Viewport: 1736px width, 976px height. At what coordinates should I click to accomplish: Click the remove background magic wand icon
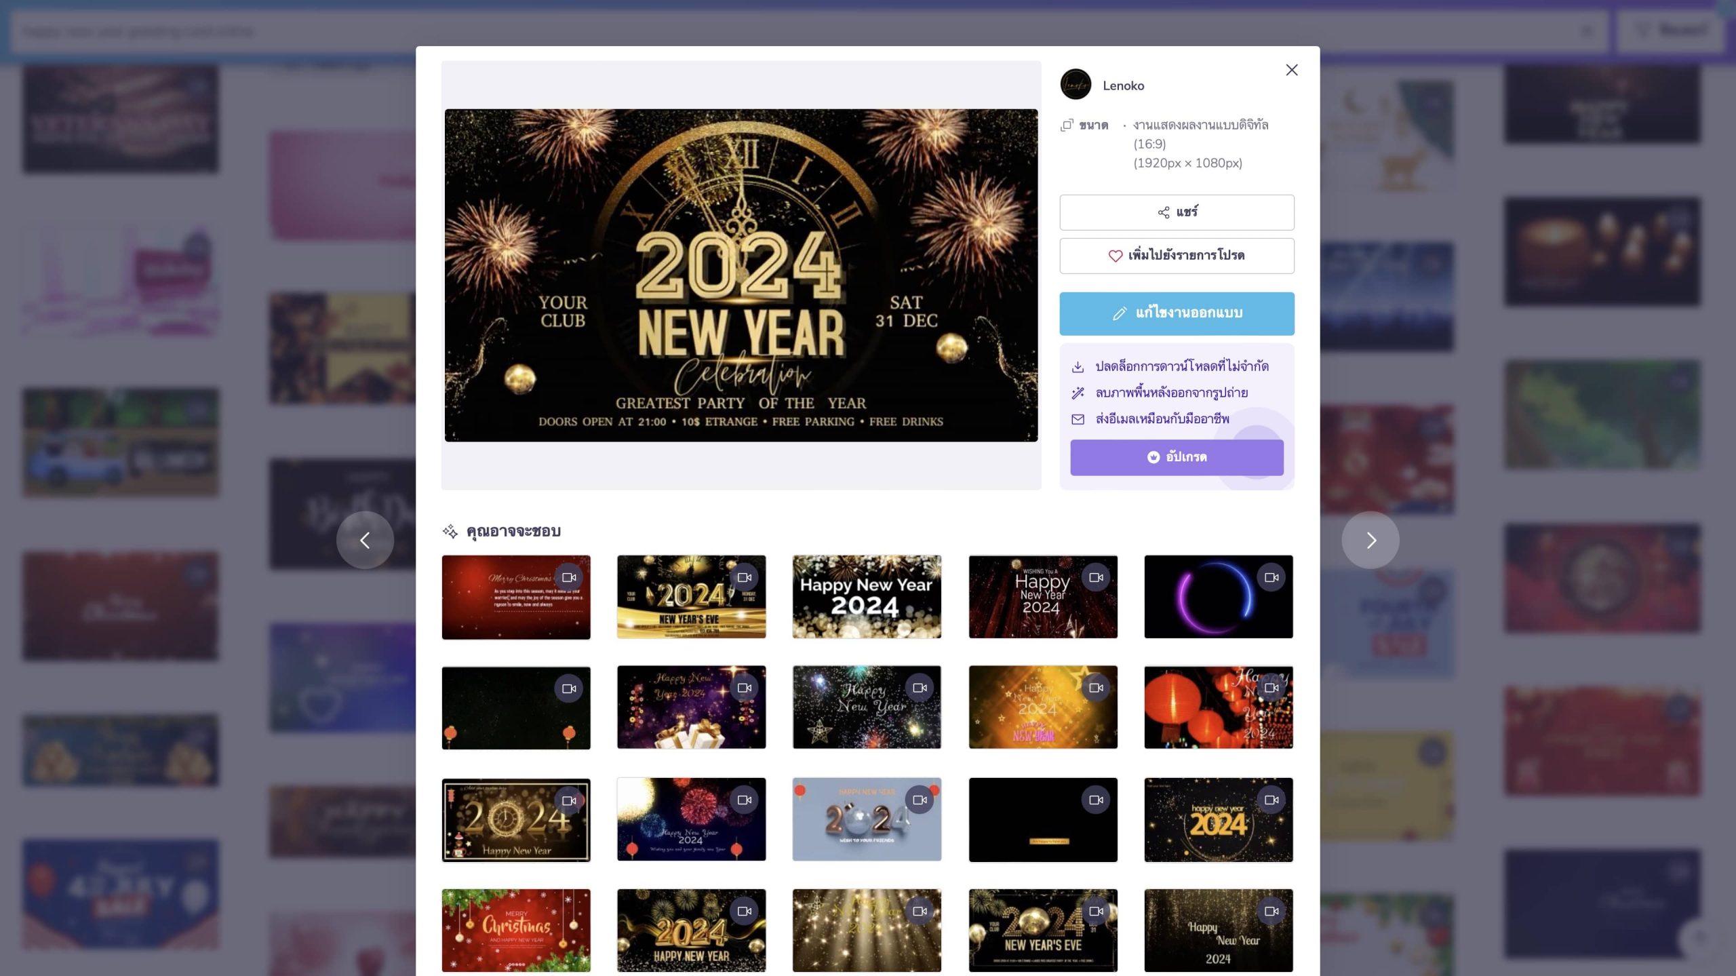click(x=1078, y=393)
